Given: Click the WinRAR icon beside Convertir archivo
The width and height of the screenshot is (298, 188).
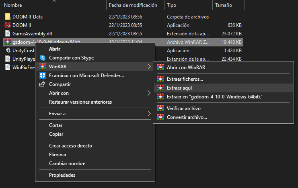Looking at the screenshot, I should (160, 117).
